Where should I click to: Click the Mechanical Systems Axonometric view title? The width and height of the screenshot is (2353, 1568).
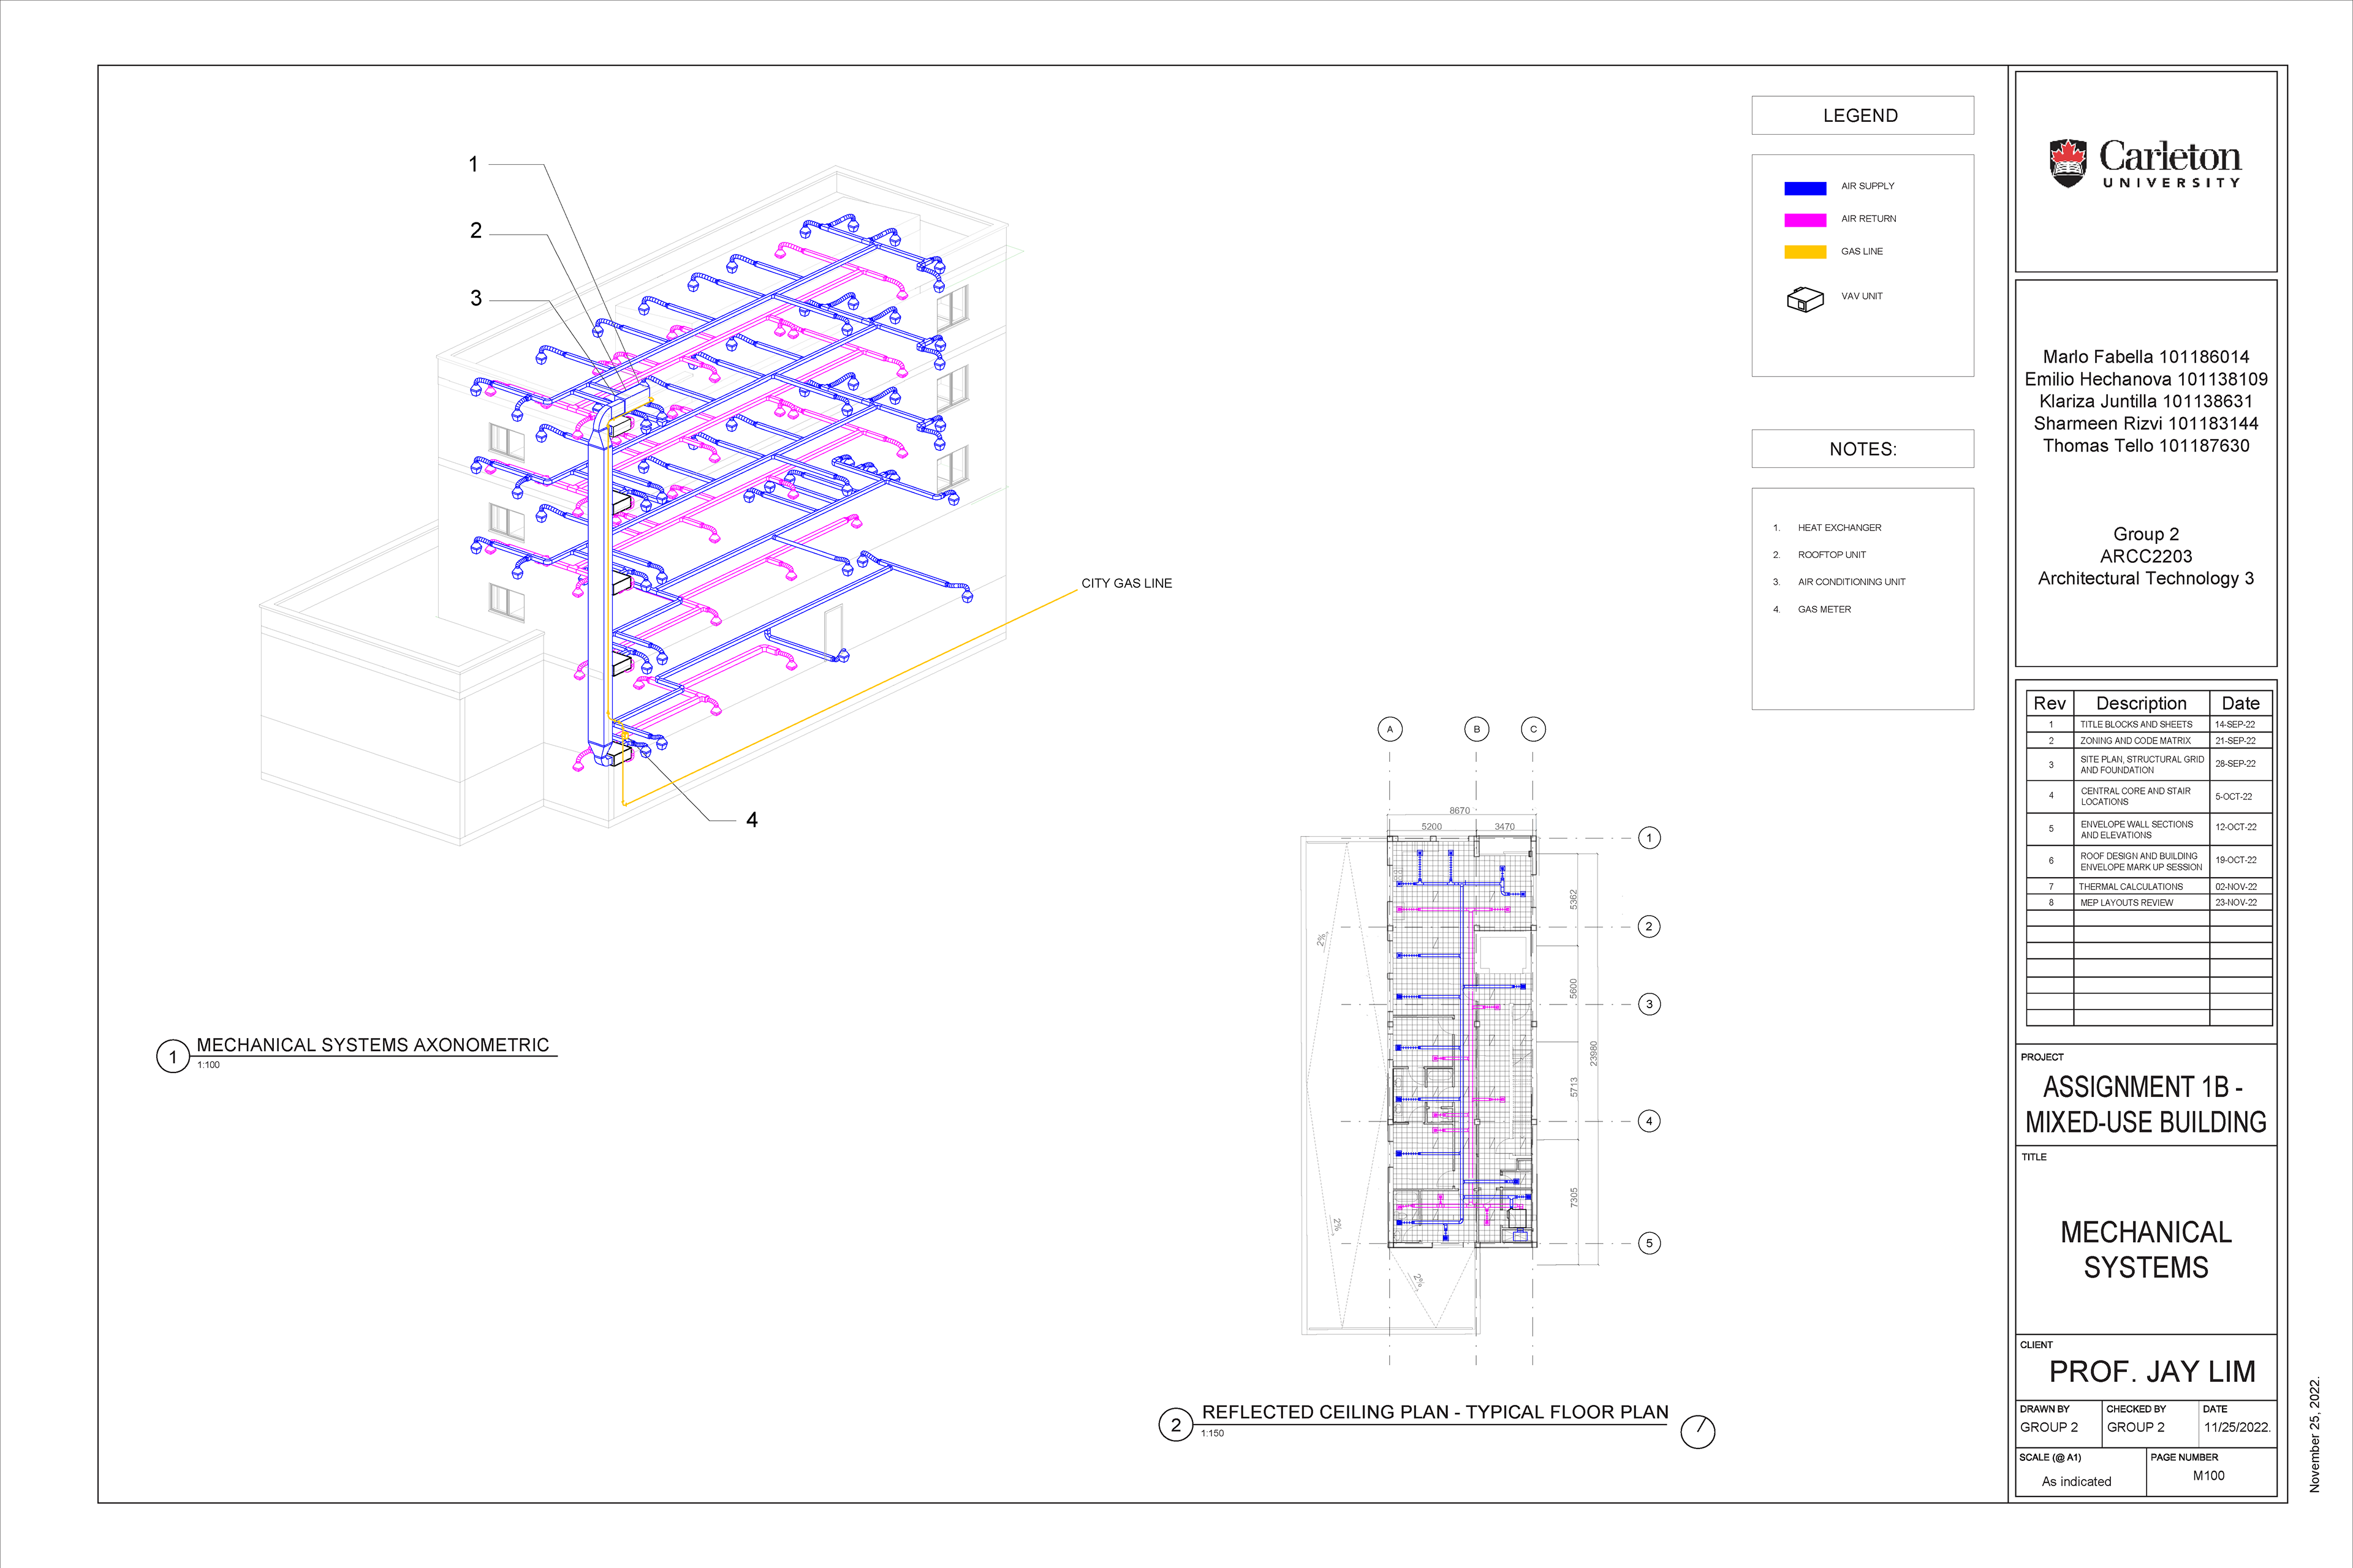[372, 1045]
